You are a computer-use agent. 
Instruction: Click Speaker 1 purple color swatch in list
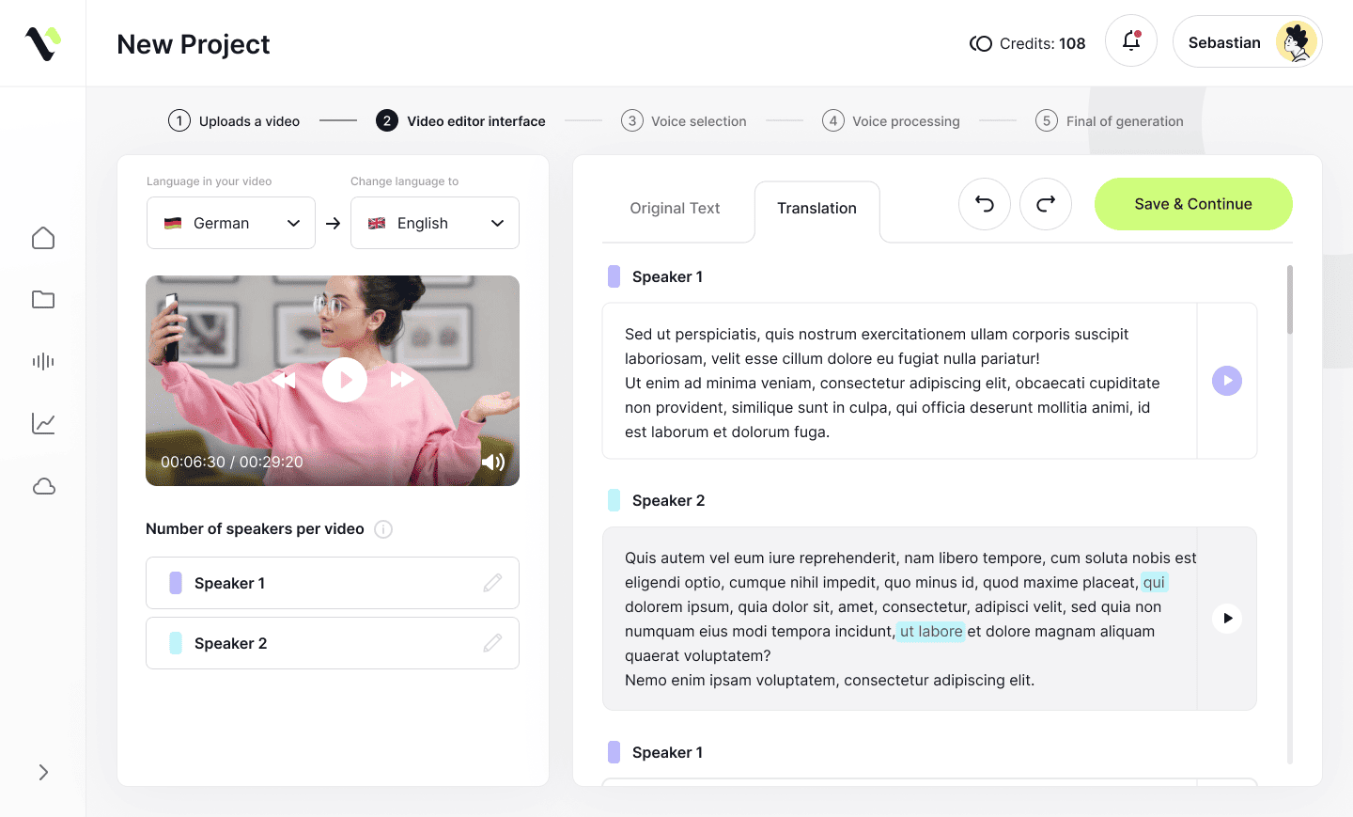point(176,583)
